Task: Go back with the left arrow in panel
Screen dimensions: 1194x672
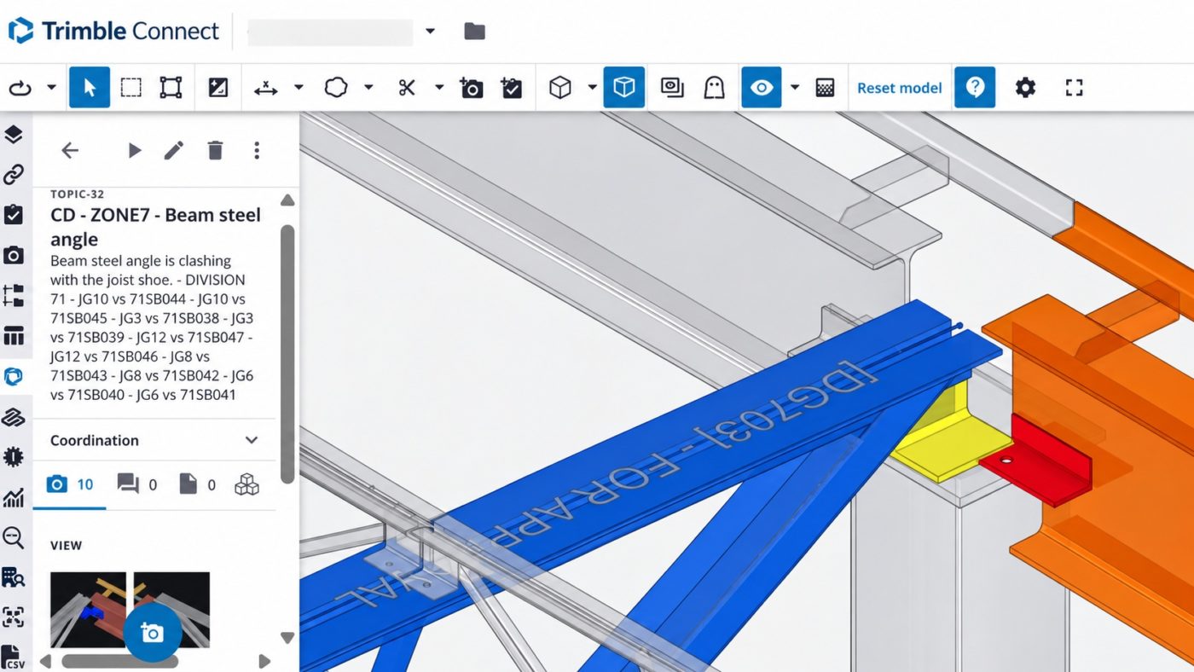Action: (x=70, y=151)
